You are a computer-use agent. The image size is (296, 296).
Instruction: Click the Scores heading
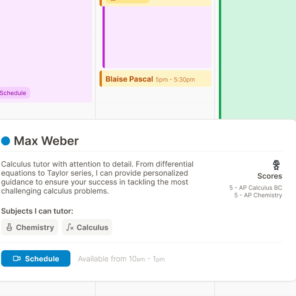tap(270, 176)
